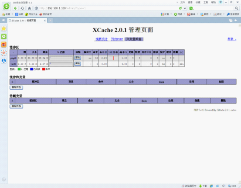This screenshot has width=241, height=188.
Task: Reload the page with the refresh icon
Action: (x=22, y=8)
